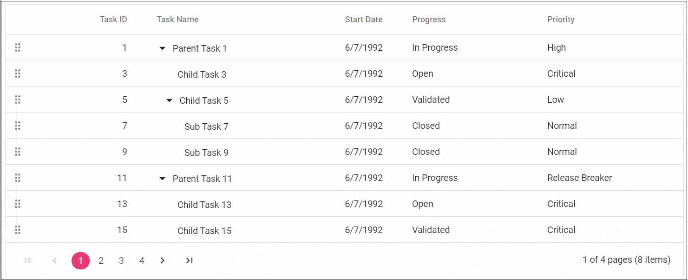
Task: Open page 4 in the pager
Action: pos(142,260)
